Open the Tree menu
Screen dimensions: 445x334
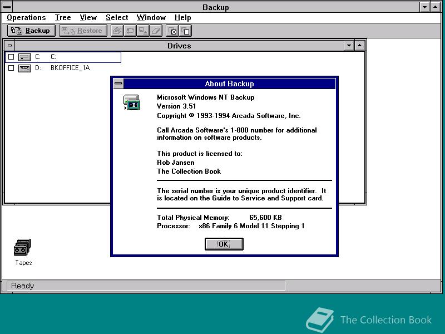pos(63,18)
